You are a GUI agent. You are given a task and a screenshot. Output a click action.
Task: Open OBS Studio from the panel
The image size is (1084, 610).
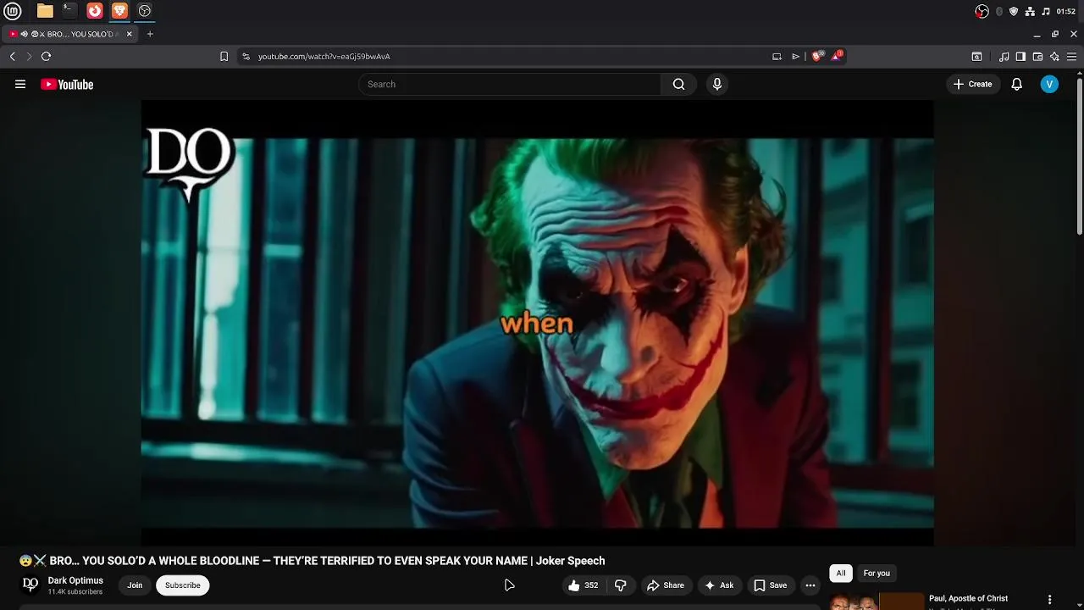click(145, 11)
